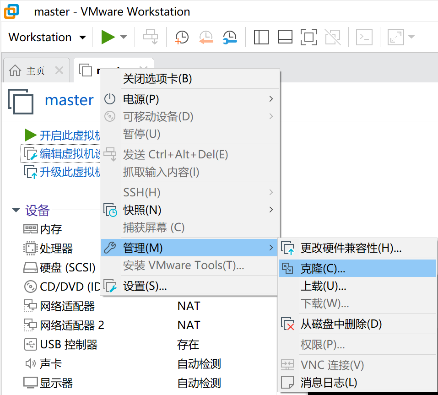Choose 克隆(C)... to clone VM
The image size is (438, 395).
point(357,269)
